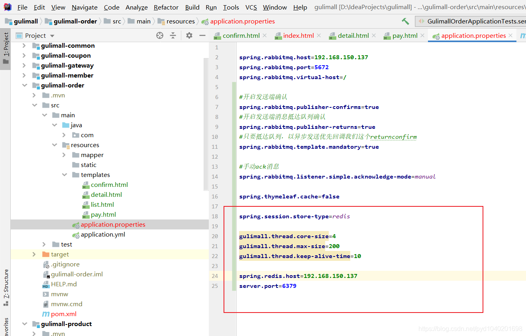
Task: Select detail.html in project tree
Action: pyautogui.click(x=102, y=194)
